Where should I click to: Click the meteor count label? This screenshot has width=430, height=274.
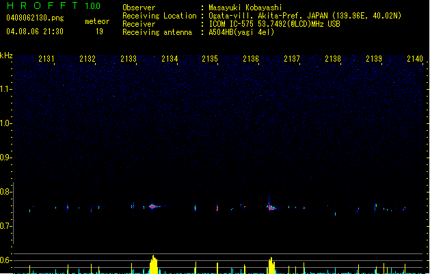(97, 21)
